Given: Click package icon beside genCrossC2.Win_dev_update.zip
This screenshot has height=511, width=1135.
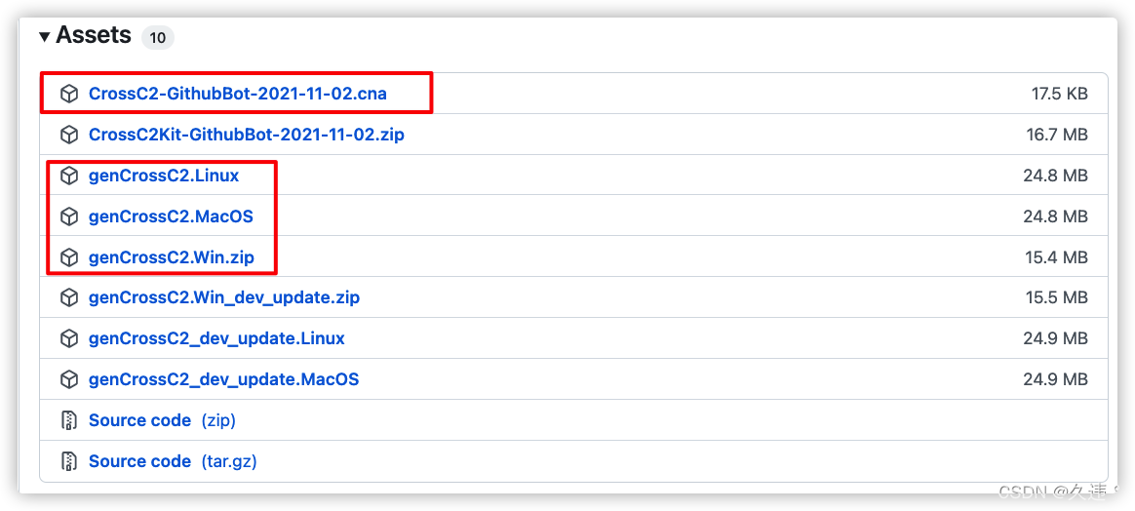Looking at the screenshot, I should tap(69, 297).
